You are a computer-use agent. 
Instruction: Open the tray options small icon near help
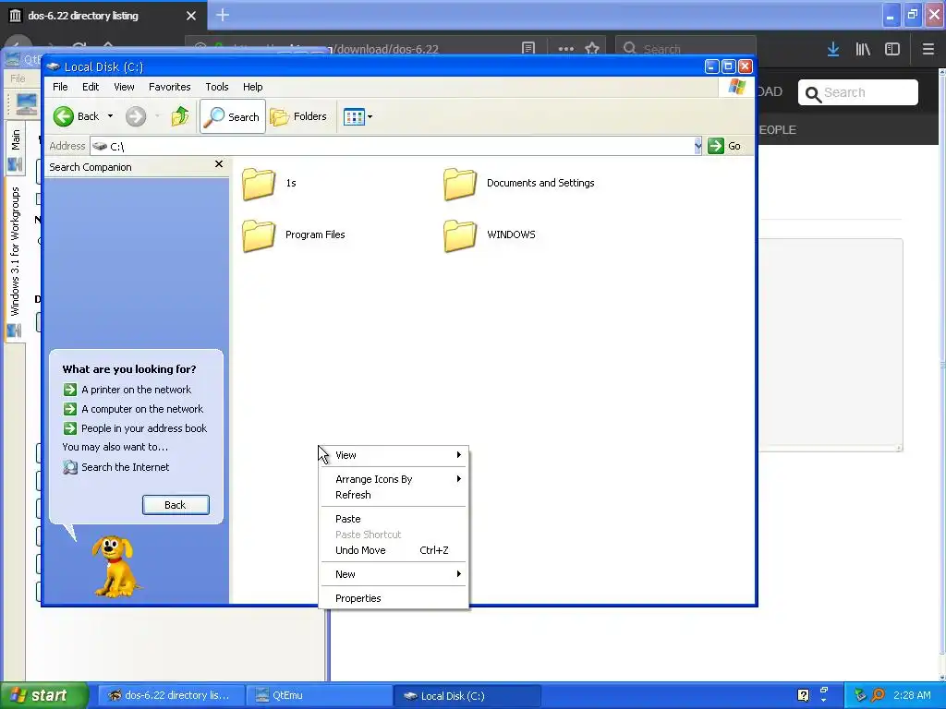coord(823,692)
